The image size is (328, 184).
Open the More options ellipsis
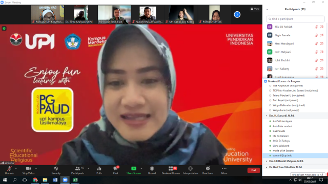[x=224, y=170]
